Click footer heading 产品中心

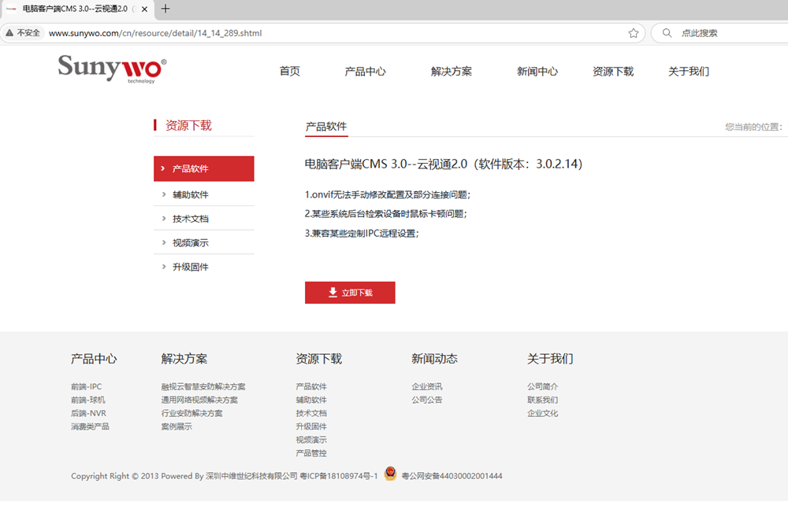point(94,359)
